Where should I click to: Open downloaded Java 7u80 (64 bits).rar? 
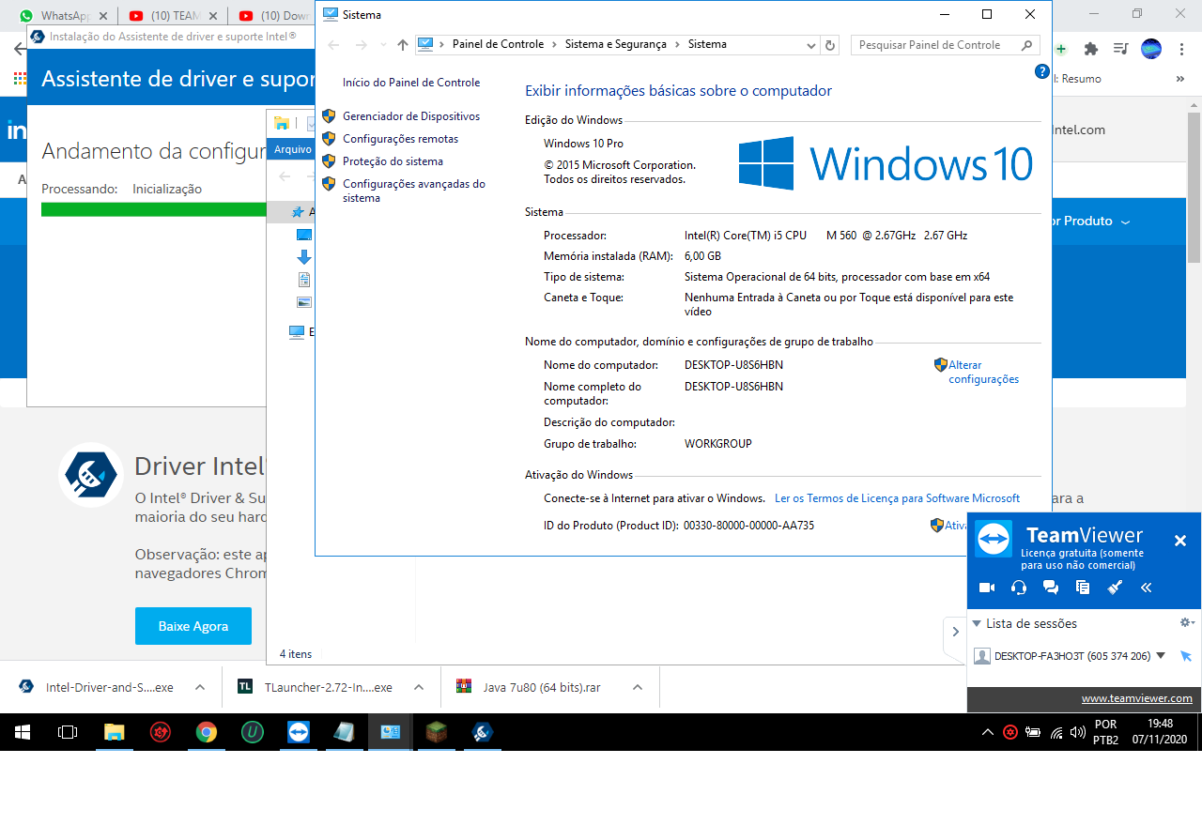tap(529, 687)
